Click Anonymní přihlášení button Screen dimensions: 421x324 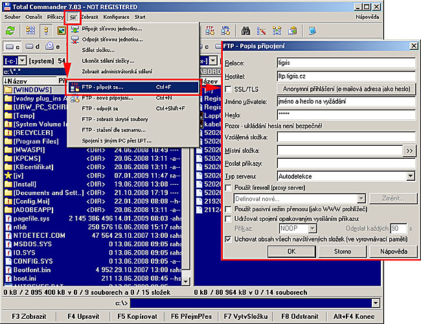point(347,89)
